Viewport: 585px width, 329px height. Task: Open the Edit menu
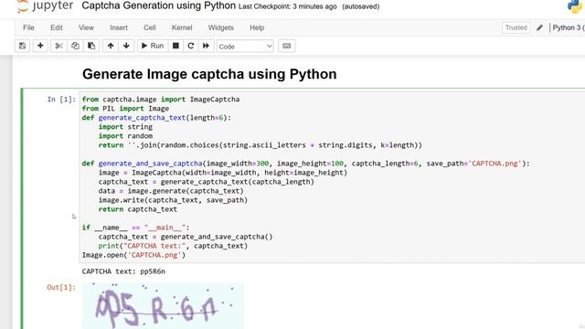click(57, 27)
